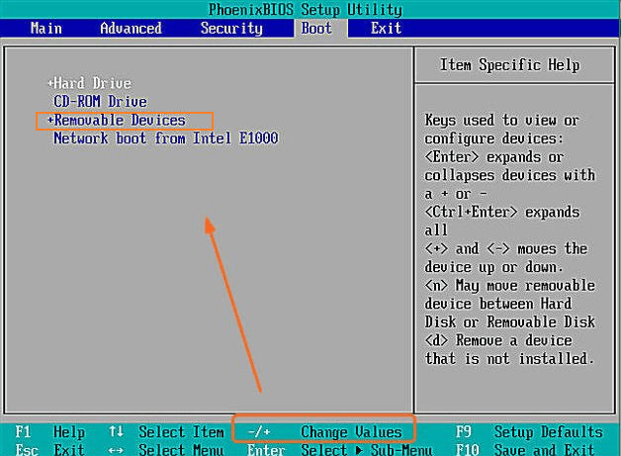
Task: Select the Removable Devices boot entry
Action: [x=120, y=120]
